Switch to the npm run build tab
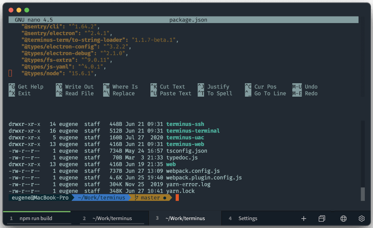 pos(36,219)
